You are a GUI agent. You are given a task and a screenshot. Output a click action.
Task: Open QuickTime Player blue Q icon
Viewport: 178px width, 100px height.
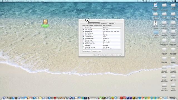[x=73, y=98]
